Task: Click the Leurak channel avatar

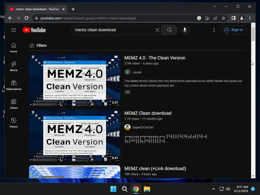Action: point(127,72)
